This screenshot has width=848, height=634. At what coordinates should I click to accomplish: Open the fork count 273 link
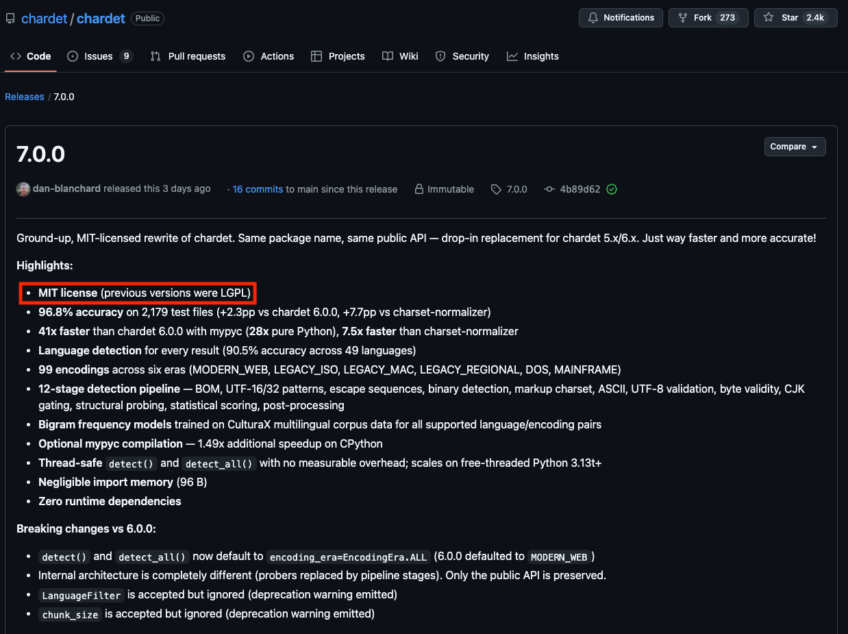(x=728, y=18)
